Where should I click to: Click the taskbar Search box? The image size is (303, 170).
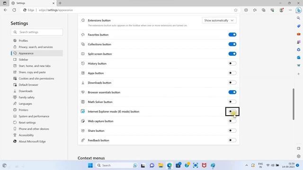tap(116, 165)
